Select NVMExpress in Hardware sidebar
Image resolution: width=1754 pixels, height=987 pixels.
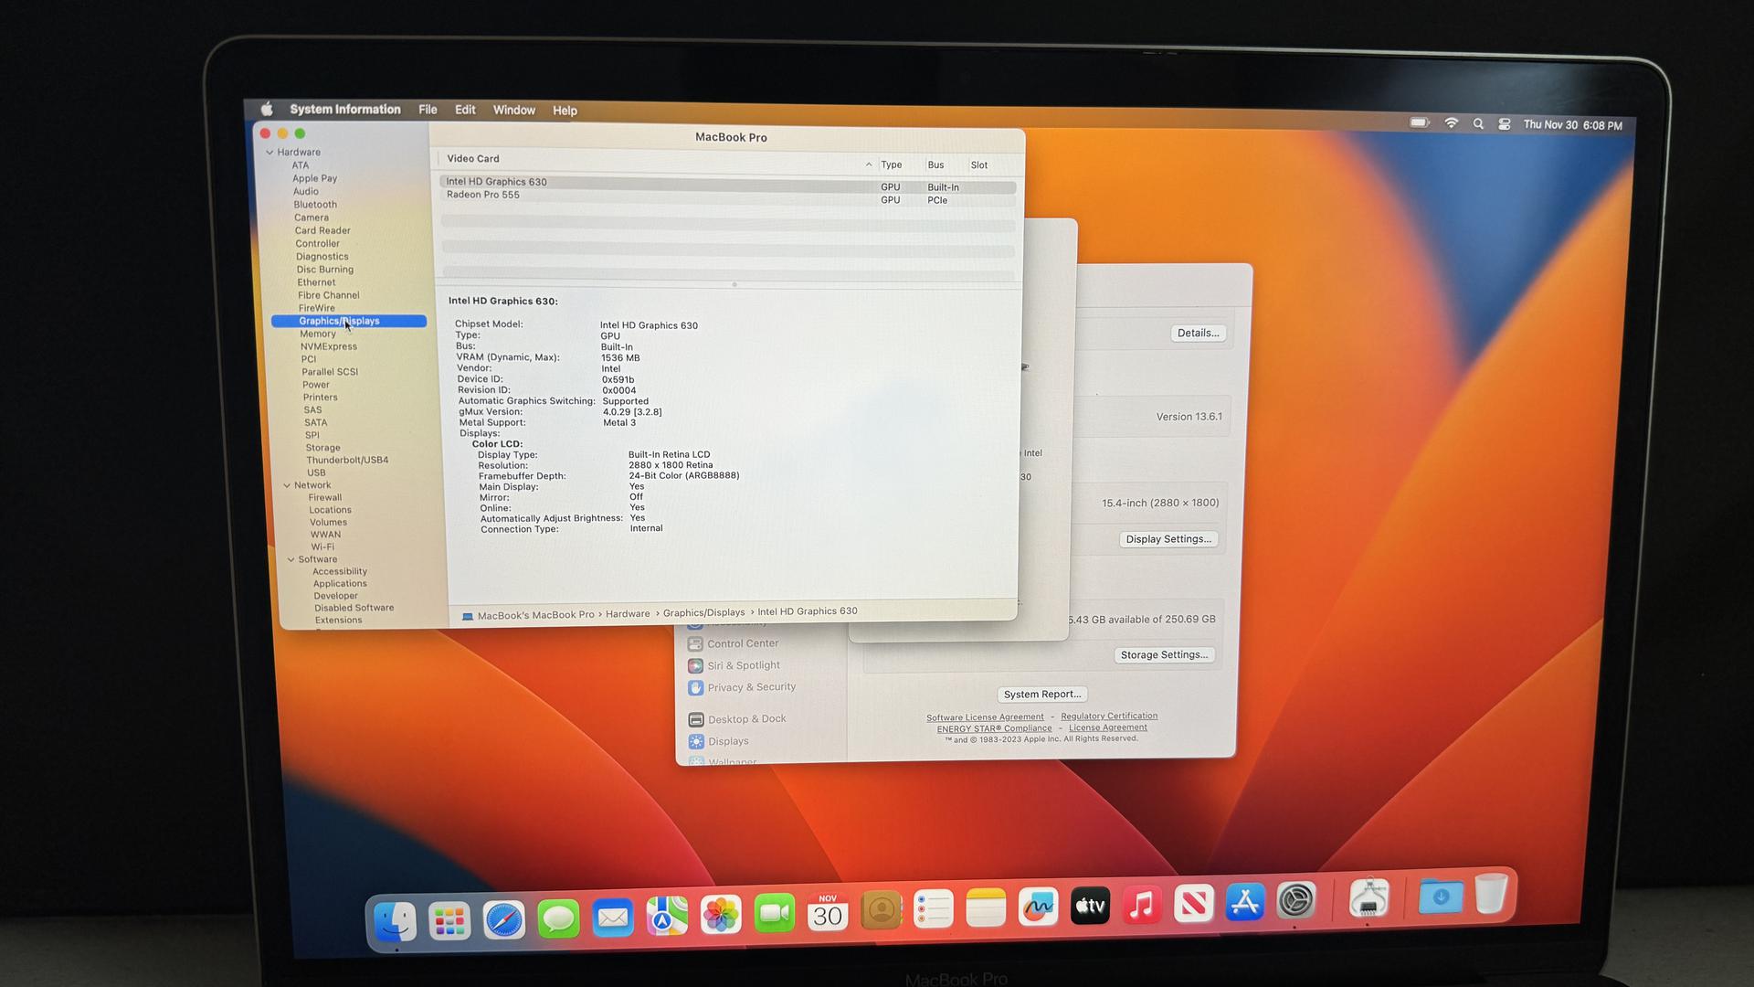329,346
